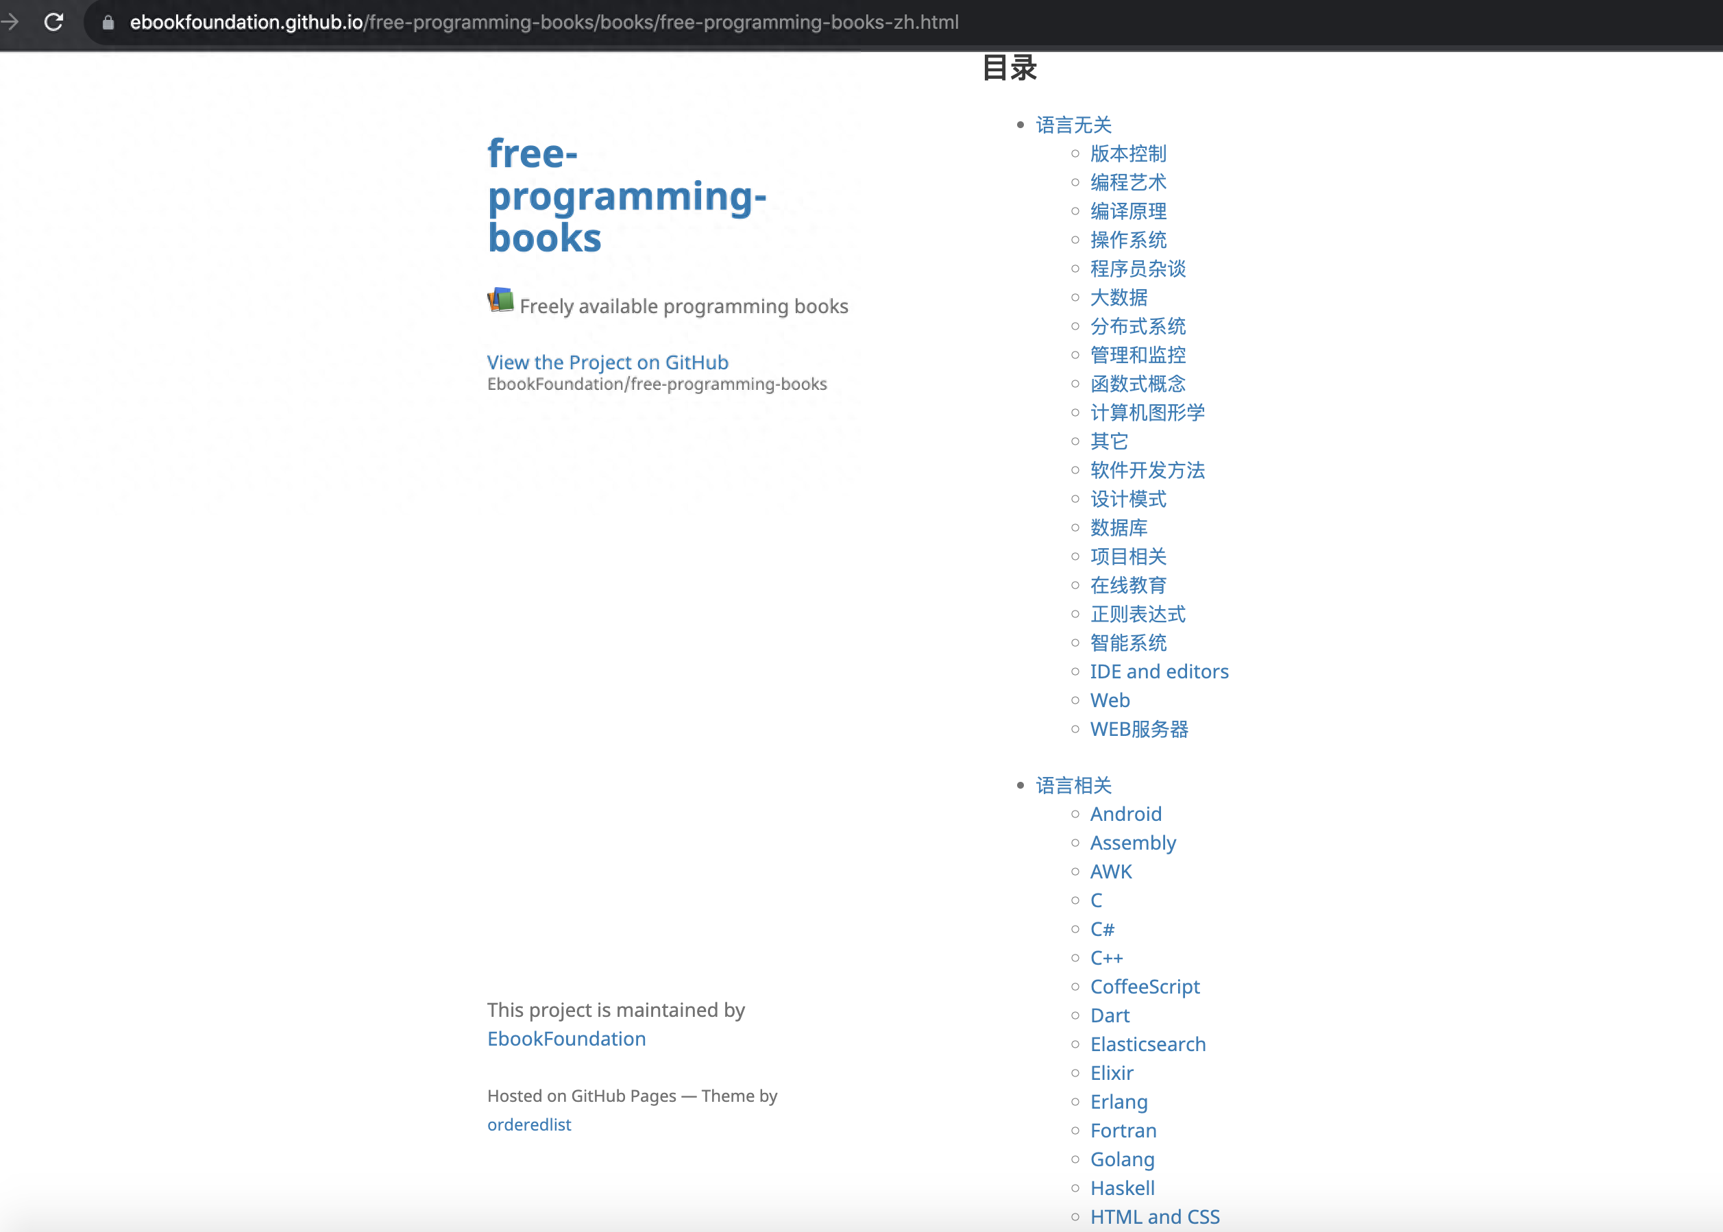Open the C# link
This screenshot has width=1723, height=1232.
point(1102,929)
